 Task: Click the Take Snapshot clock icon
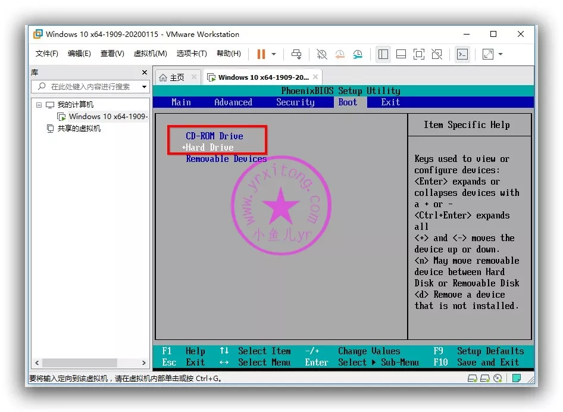(x=321, y=54)
